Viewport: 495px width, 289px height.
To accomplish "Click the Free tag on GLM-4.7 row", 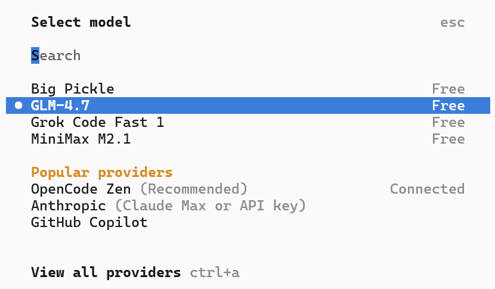I will point(448,105).
